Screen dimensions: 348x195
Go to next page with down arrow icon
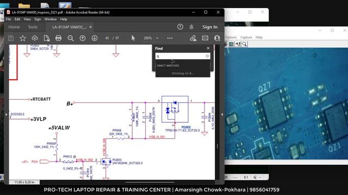pos(95,38)
